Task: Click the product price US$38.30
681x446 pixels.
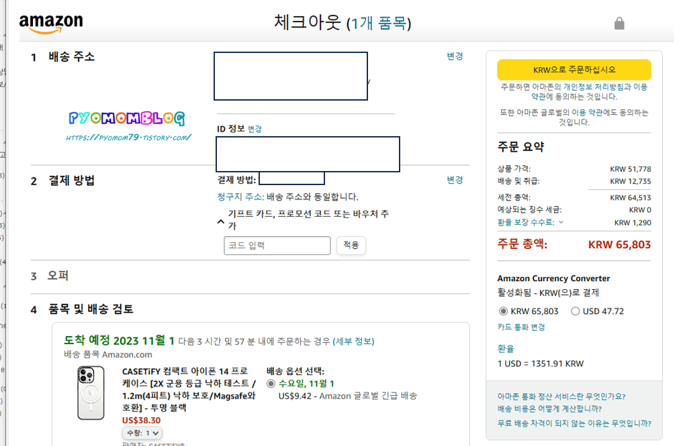Action: (x=141, y=421)
